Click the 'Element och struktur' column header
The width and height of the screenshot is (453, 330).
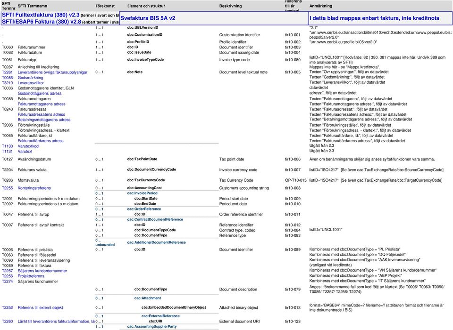tap(146, 6)
